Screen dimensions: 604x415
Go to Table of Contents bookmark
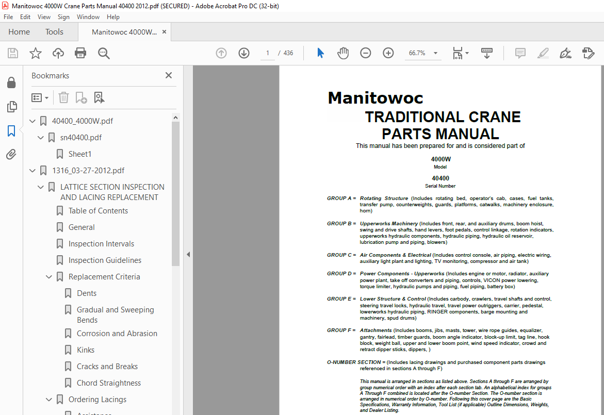click(x=98, y=210)
